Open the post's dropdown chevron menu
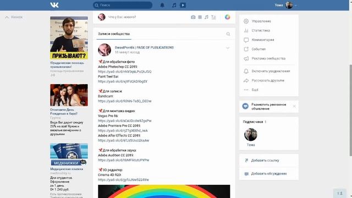 coord(228,48)
